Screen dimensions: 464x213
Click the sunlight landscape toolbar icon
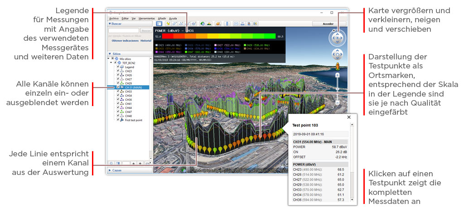[209, 24]
